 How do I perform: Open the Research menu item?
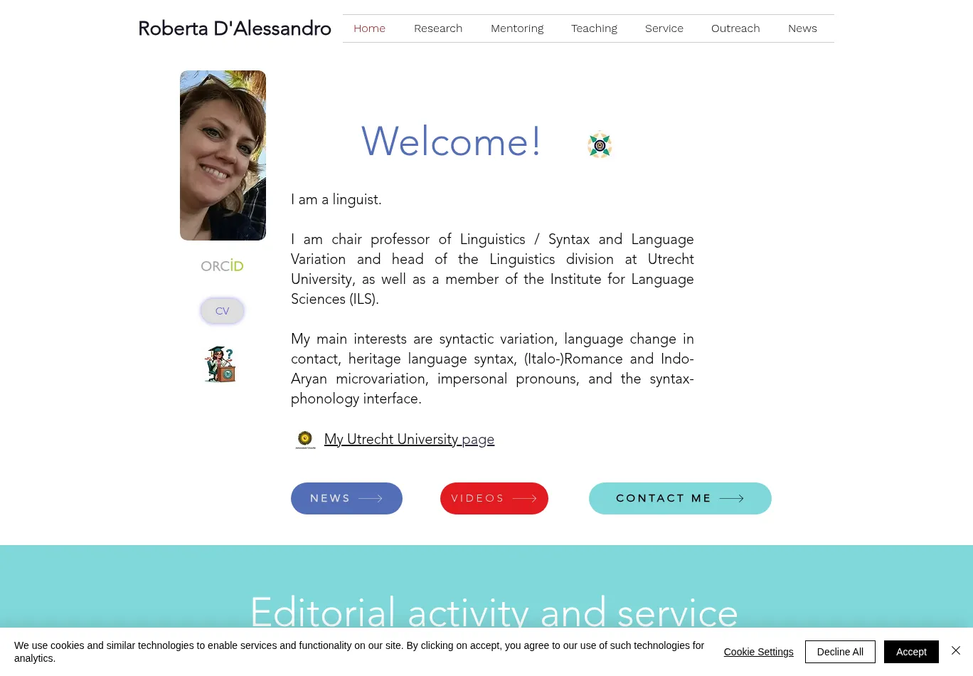coord(438,28)
